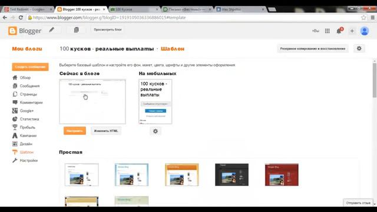Switch to the Blogger 100 кусков tab
This screenshot has height=212, width=377.
[x=81, y=9]
